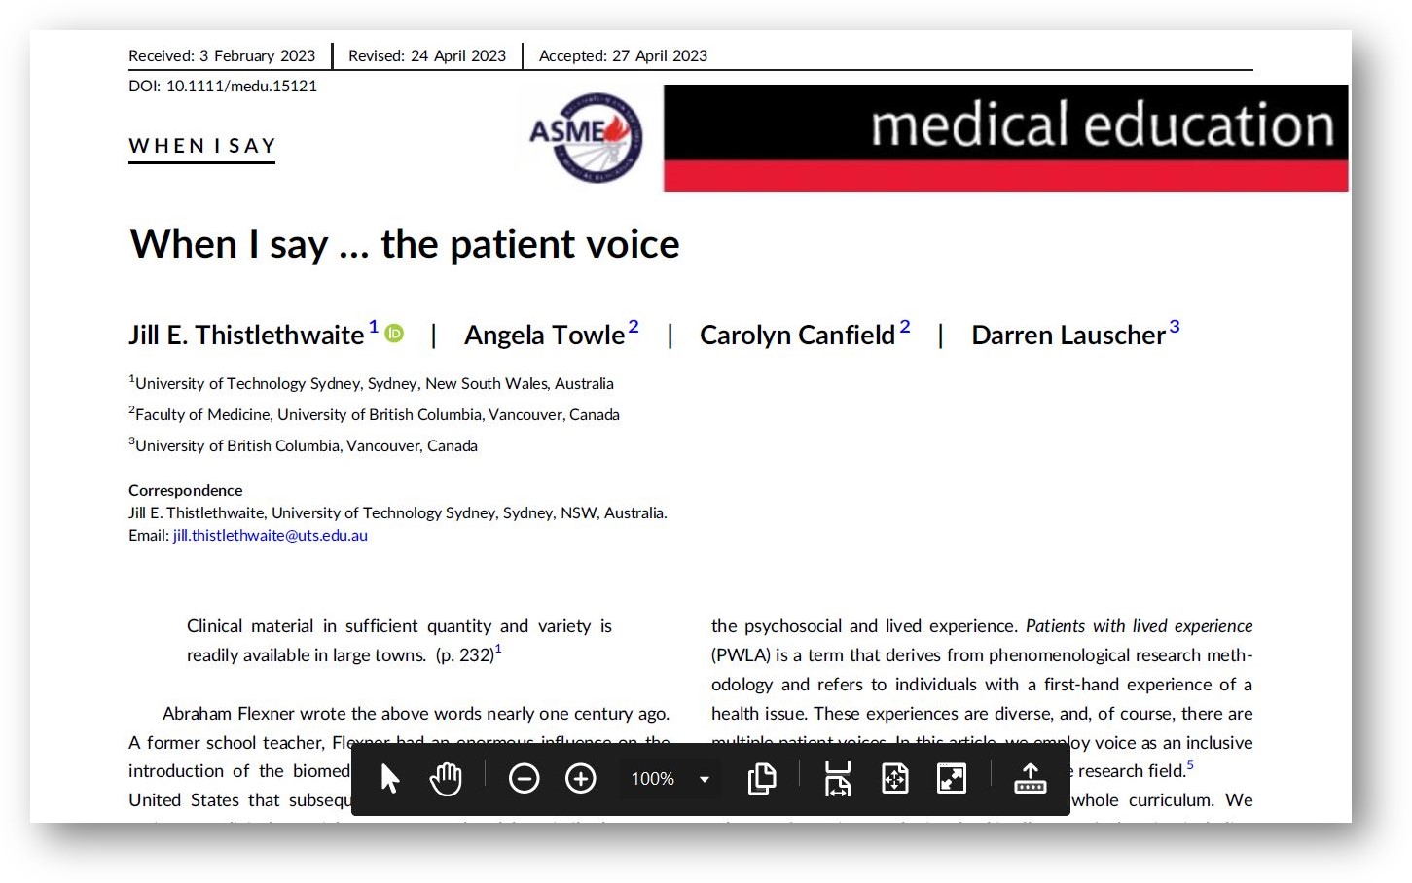This screenshot has width=1412, height=883.
Task: Click affiliation superscript after Carolyn Canfield
Action: point(905,327)
